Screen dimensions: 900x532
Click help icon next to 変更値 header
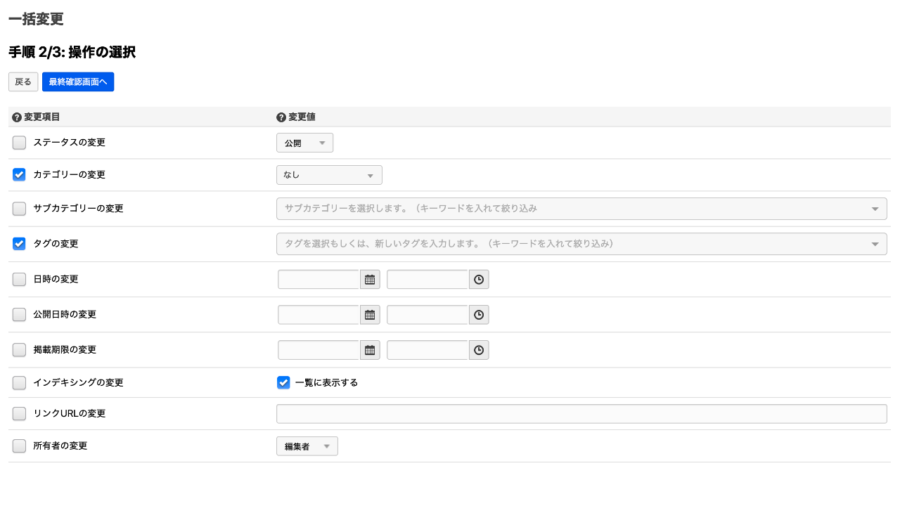281,117
